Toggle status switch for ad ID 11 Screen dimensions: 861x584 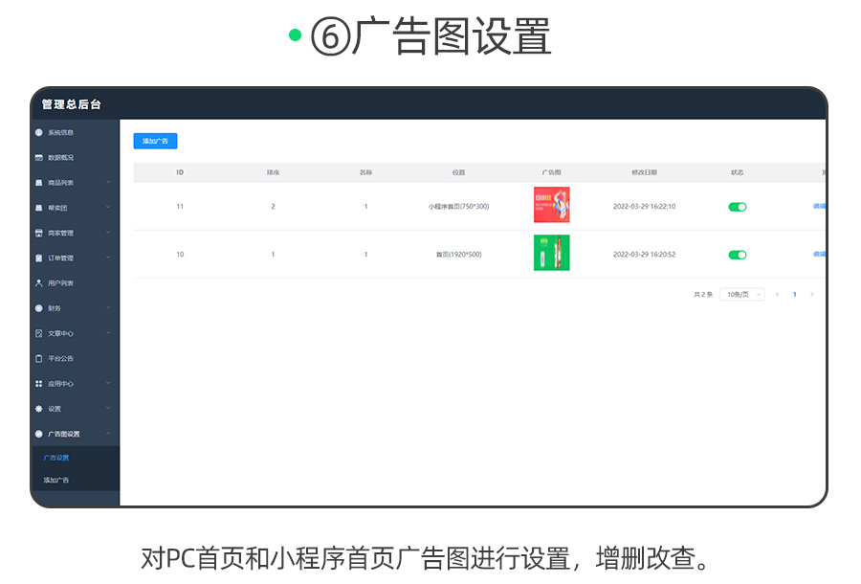737,206
